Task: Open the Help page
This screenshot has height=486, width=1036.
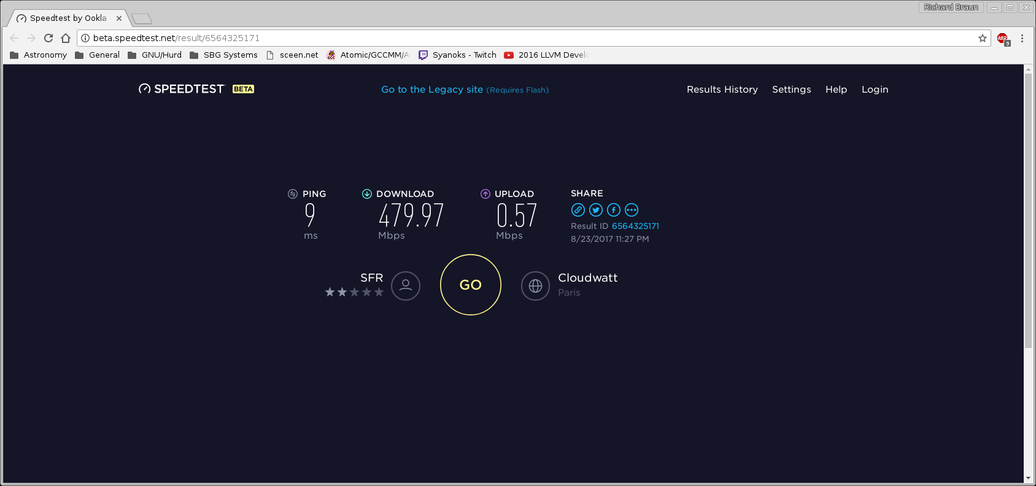Action: coord(836,90)
